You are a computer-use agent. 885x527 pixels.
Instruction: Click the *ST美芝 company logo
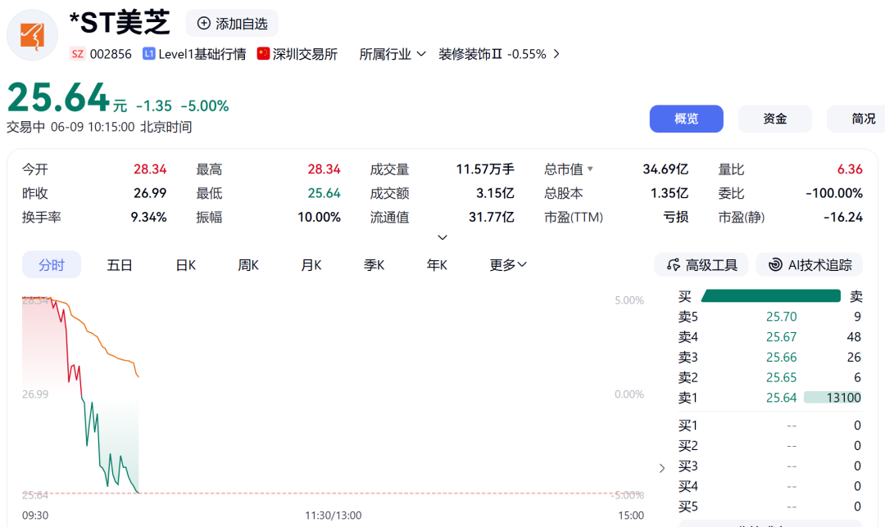(x=32, y=35)
